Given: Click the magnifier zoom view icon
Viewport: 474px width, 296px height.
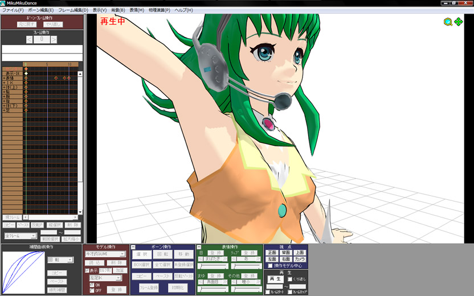Looking at the screenshot, I should (x=448, y=22).
